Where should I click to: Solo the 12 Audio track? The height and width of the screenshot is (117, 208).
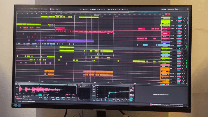click(x=184, y=32)
